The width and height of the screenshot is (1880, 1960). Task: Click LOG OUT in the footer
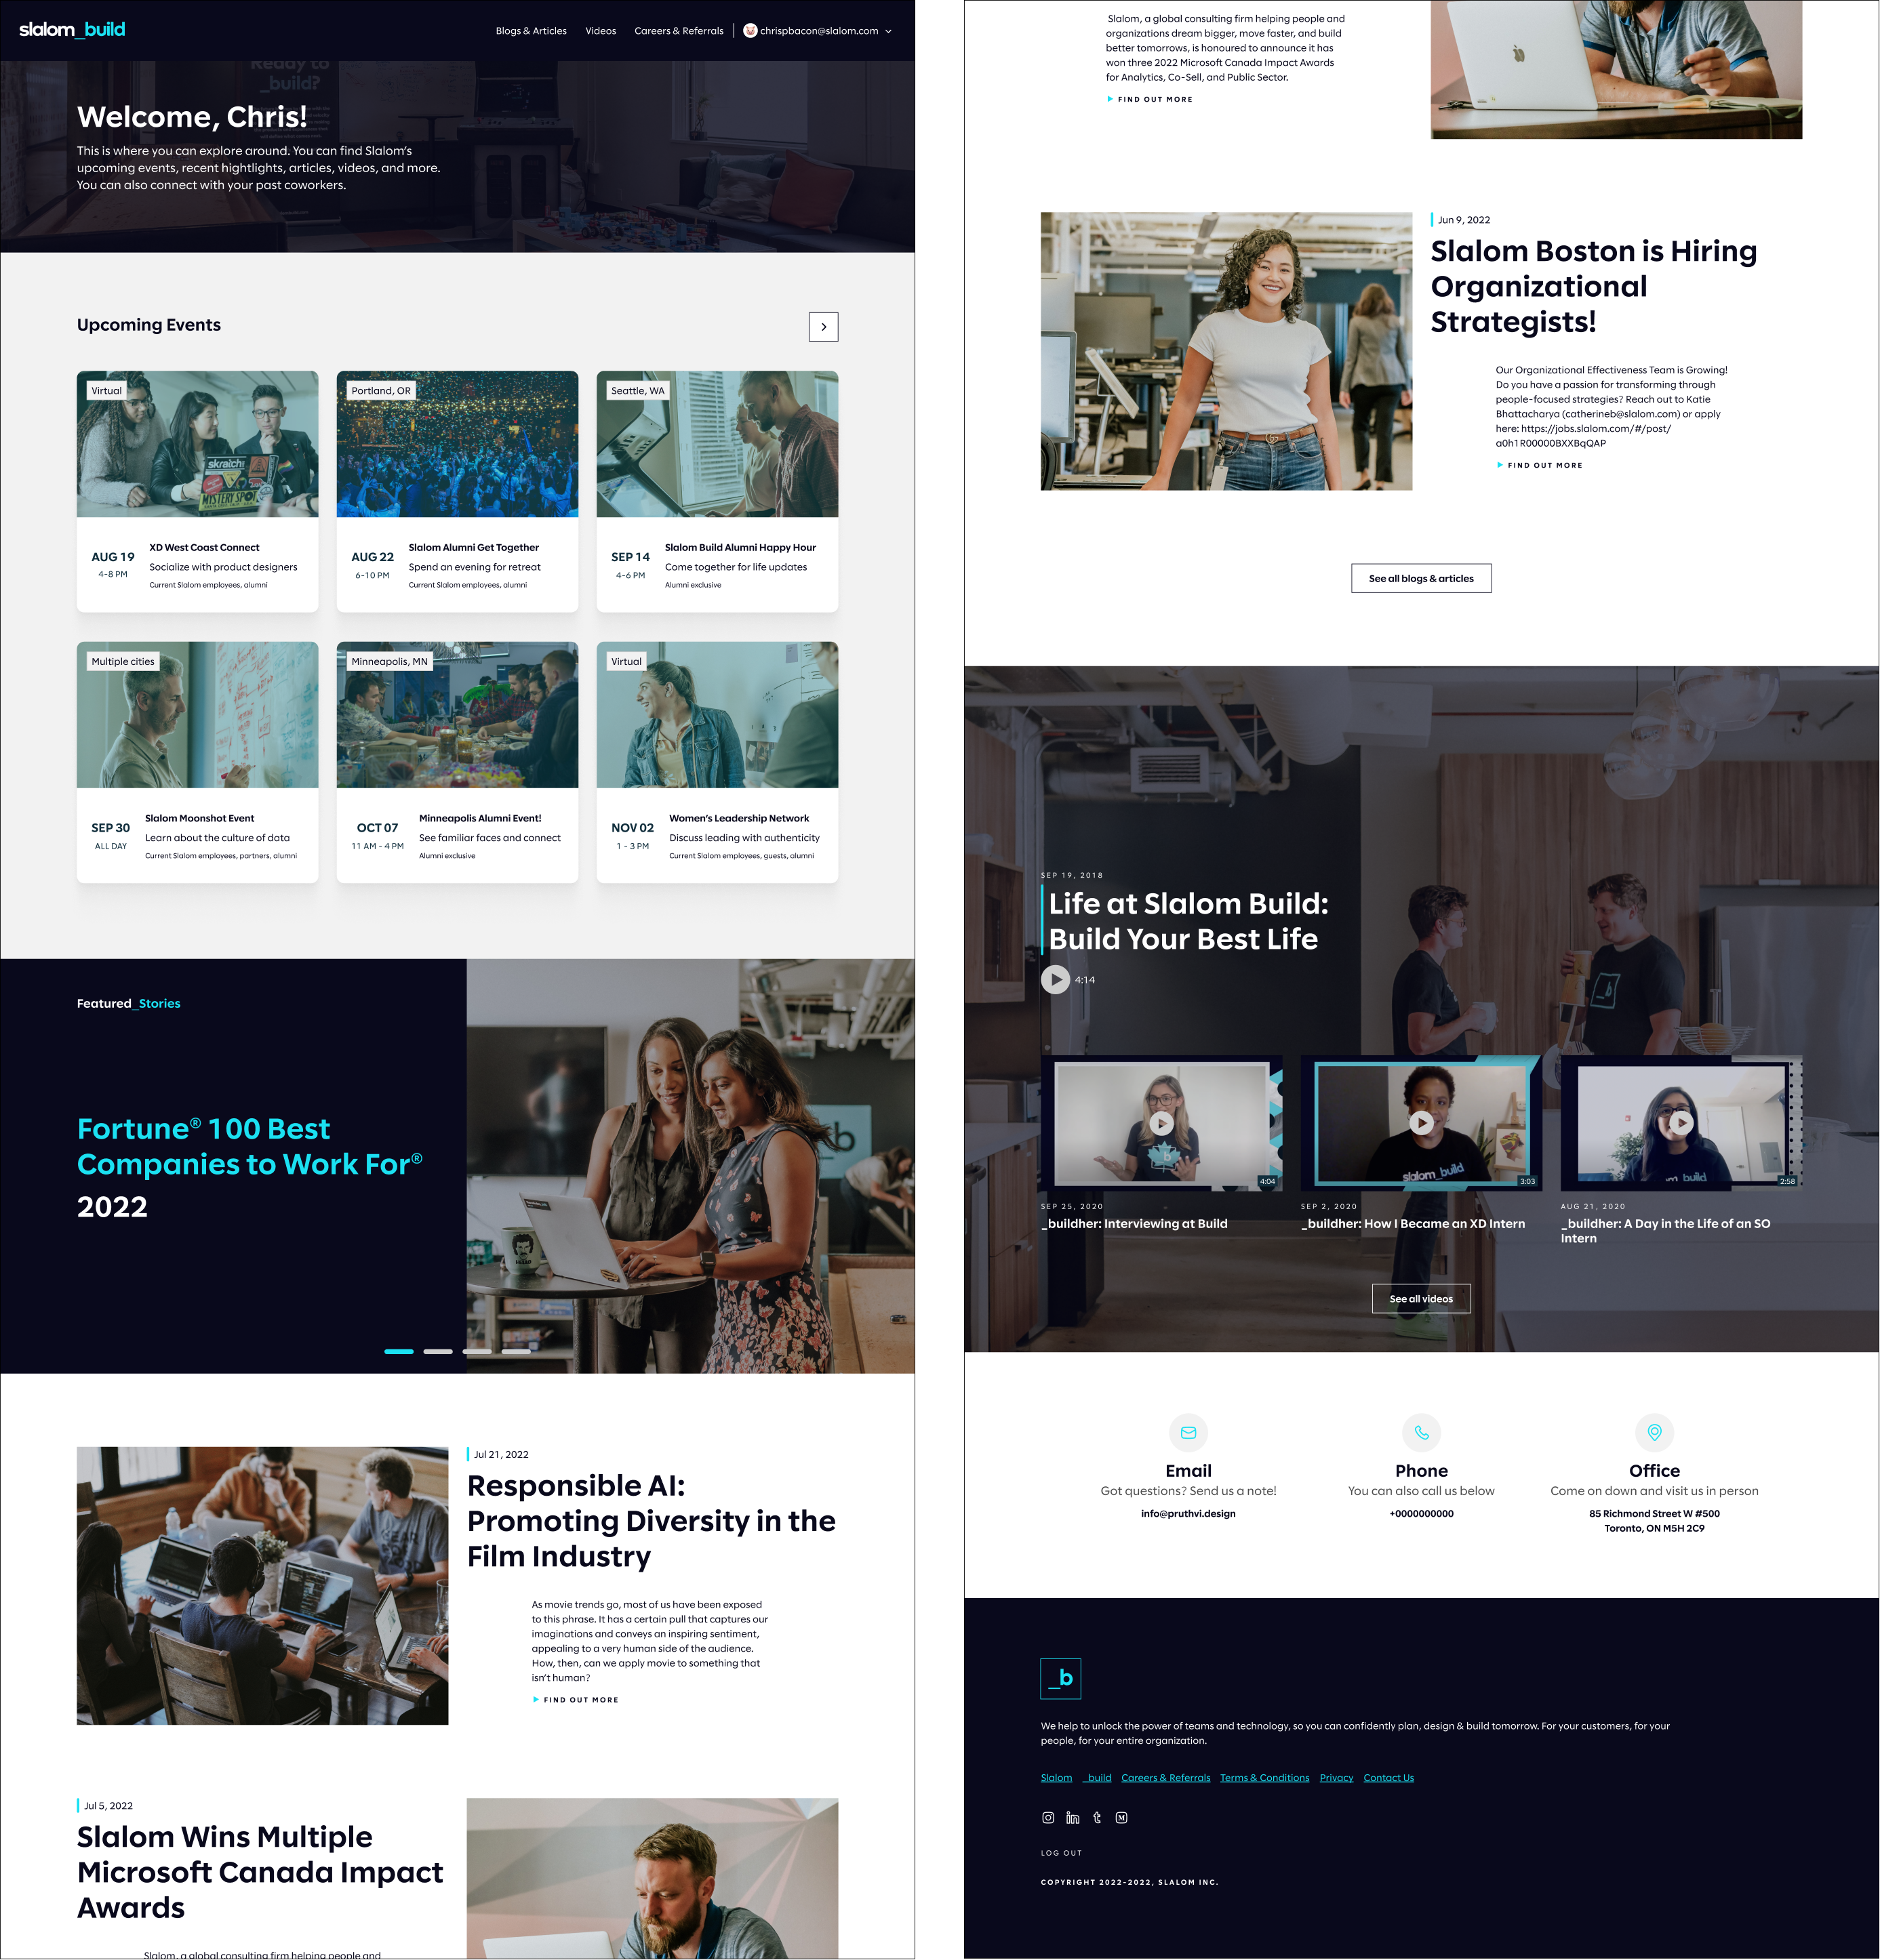click(1060, 1853)
